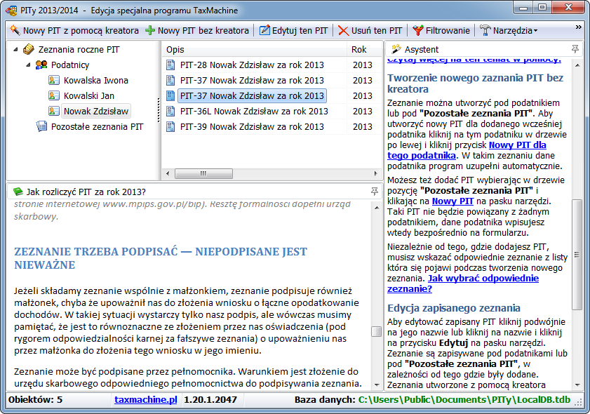Screen dimensions: 590x414
Task: Click the document icon of PIT-39 row
Action: pyautogui.click(x=170, y=126)
